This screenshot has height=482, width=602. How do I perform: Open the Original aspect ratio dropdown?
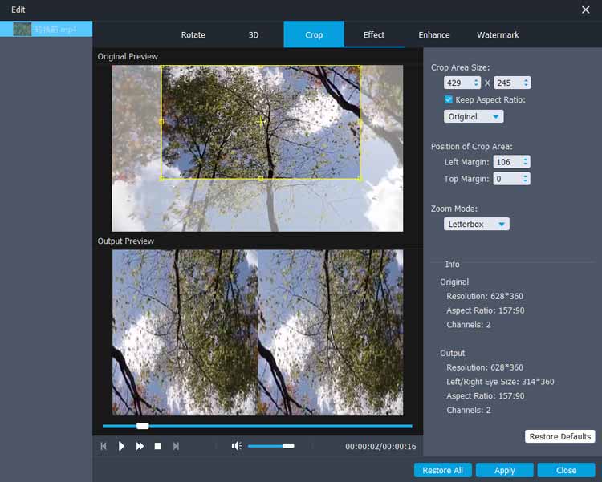(474, 116)
